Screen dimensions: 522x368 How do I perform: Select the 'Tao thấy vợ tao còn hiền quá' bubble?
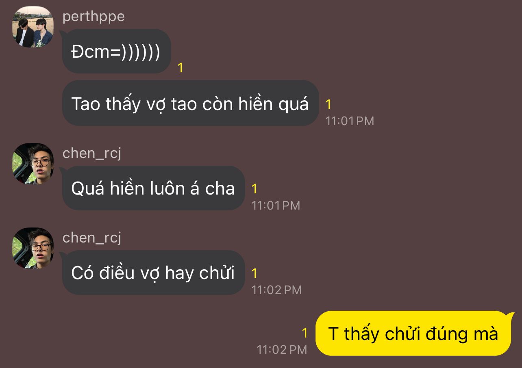point(190,103)
